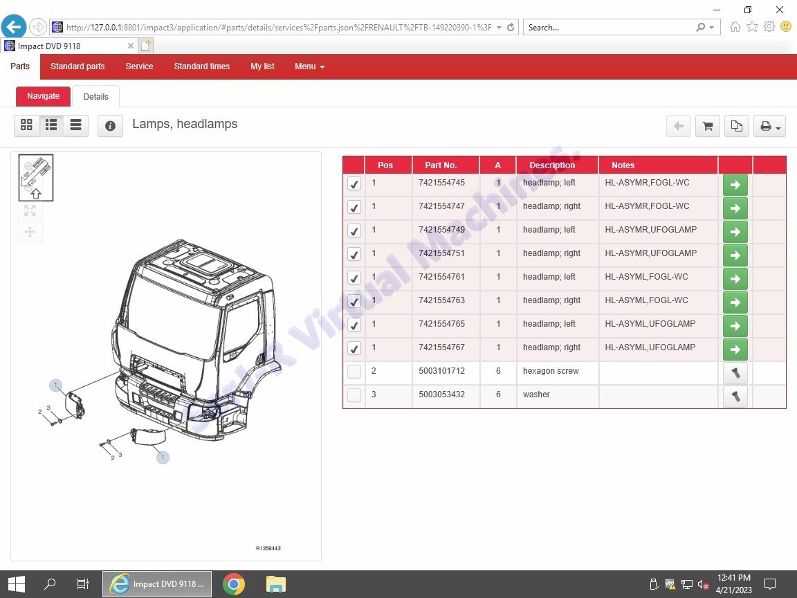This screenshot has width=797, height=598.
Task: Open green arrow for part 7421554747
Action: [x=735, y=208]
